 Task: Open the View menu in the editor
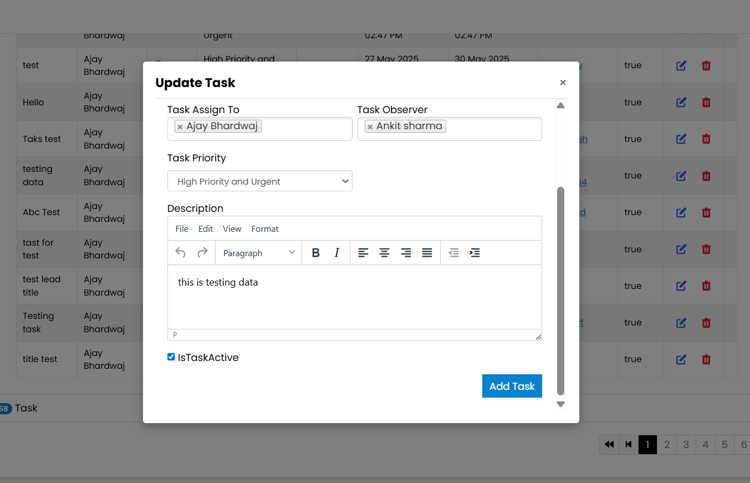(232, 228)
